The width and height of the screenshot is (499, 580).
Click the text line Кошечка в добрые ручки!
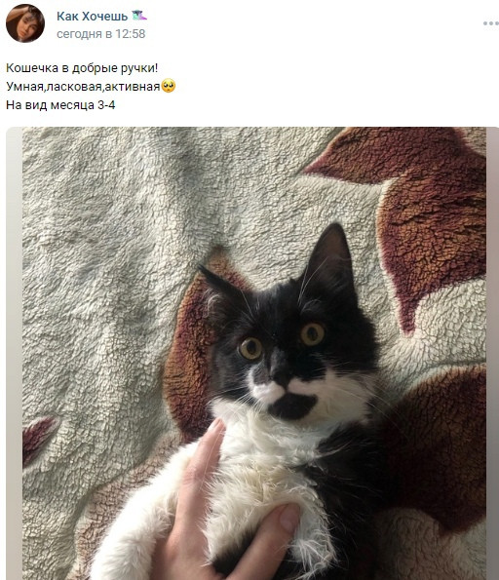click(82, 68)
